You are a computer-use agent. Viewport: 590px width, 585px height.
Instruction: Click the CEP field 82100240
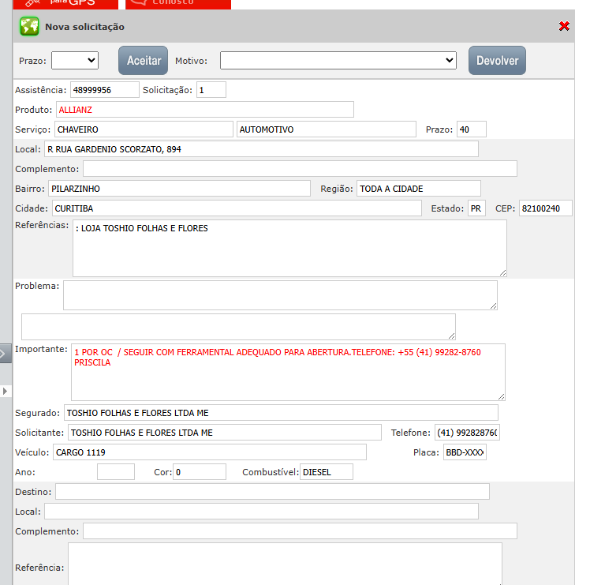545,208
